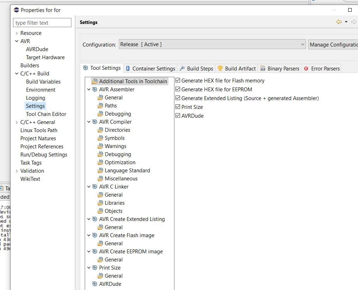Click the Tool Settings tab icon
This screenshot has width=358, height=290.
tap(85, 68)
